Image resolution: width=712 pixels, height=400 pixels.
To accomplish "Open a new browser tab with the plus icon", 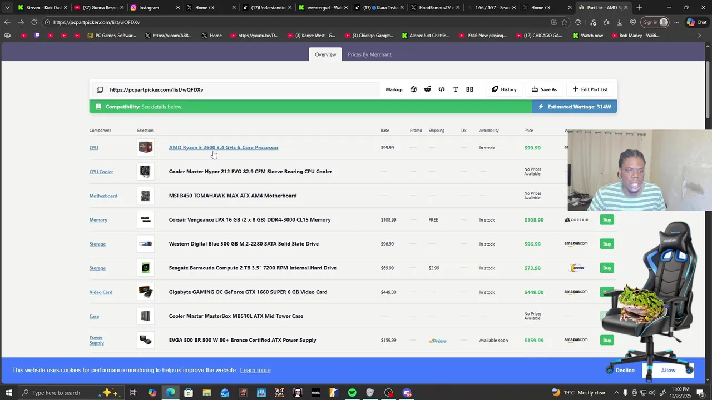I will coord(639,8).
